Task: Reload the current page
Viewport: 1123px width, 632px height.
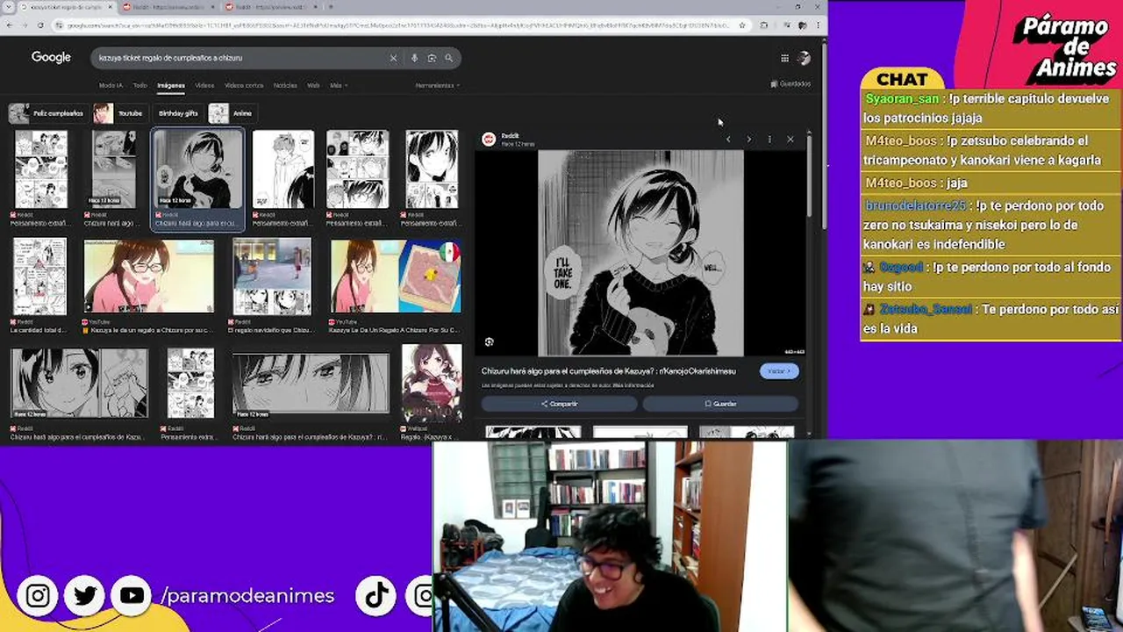Action: tap(40, 25)
